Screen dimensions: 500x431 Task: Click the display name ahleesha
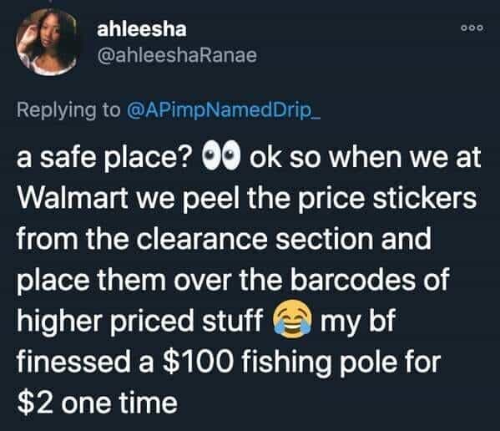[x=142, y=29]
